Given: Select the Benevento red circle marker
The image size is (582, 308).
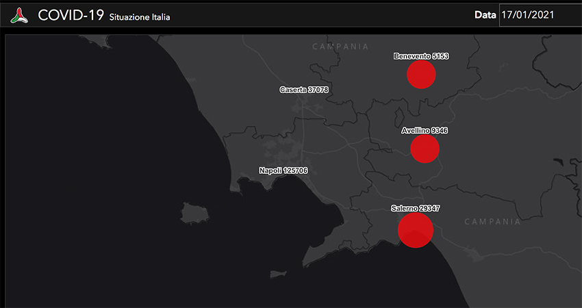Looking at the screenshot, I should pos(421,75).
